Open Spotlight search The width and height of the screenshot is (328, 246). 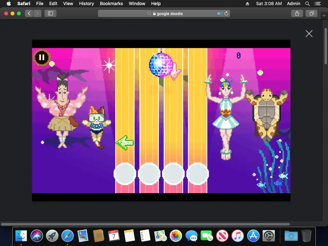307,4
